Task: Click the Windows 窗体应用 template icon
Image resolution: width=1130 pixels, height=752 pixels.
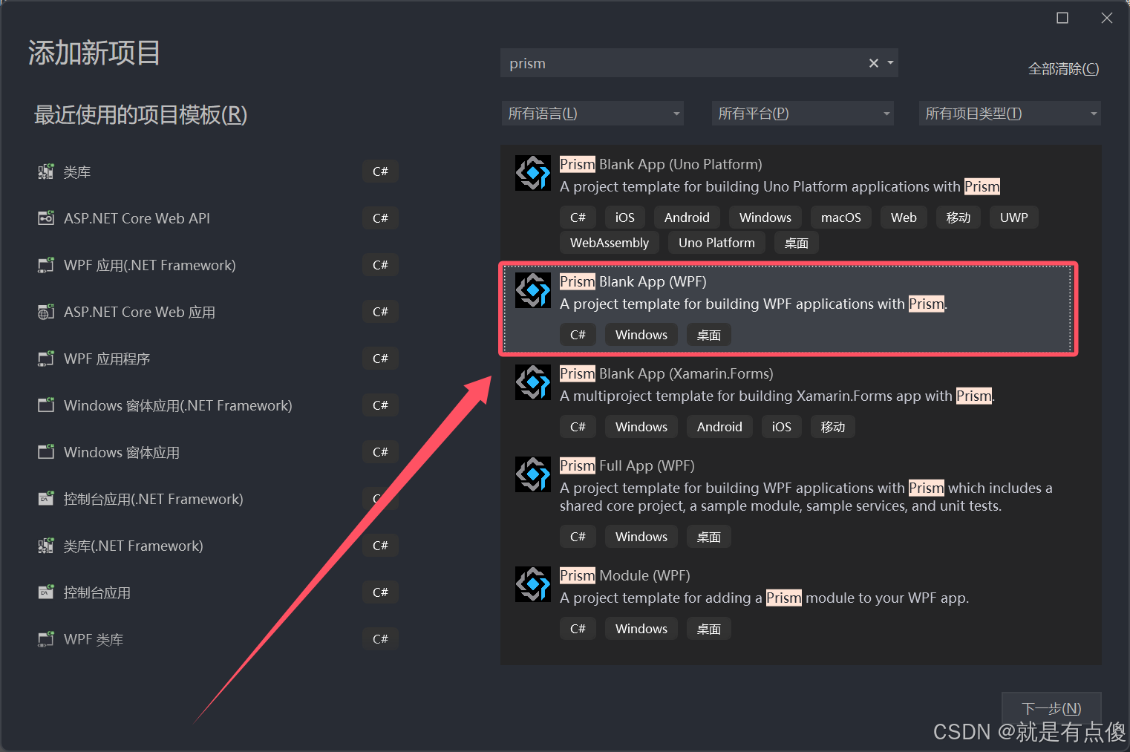Action: 46,452
